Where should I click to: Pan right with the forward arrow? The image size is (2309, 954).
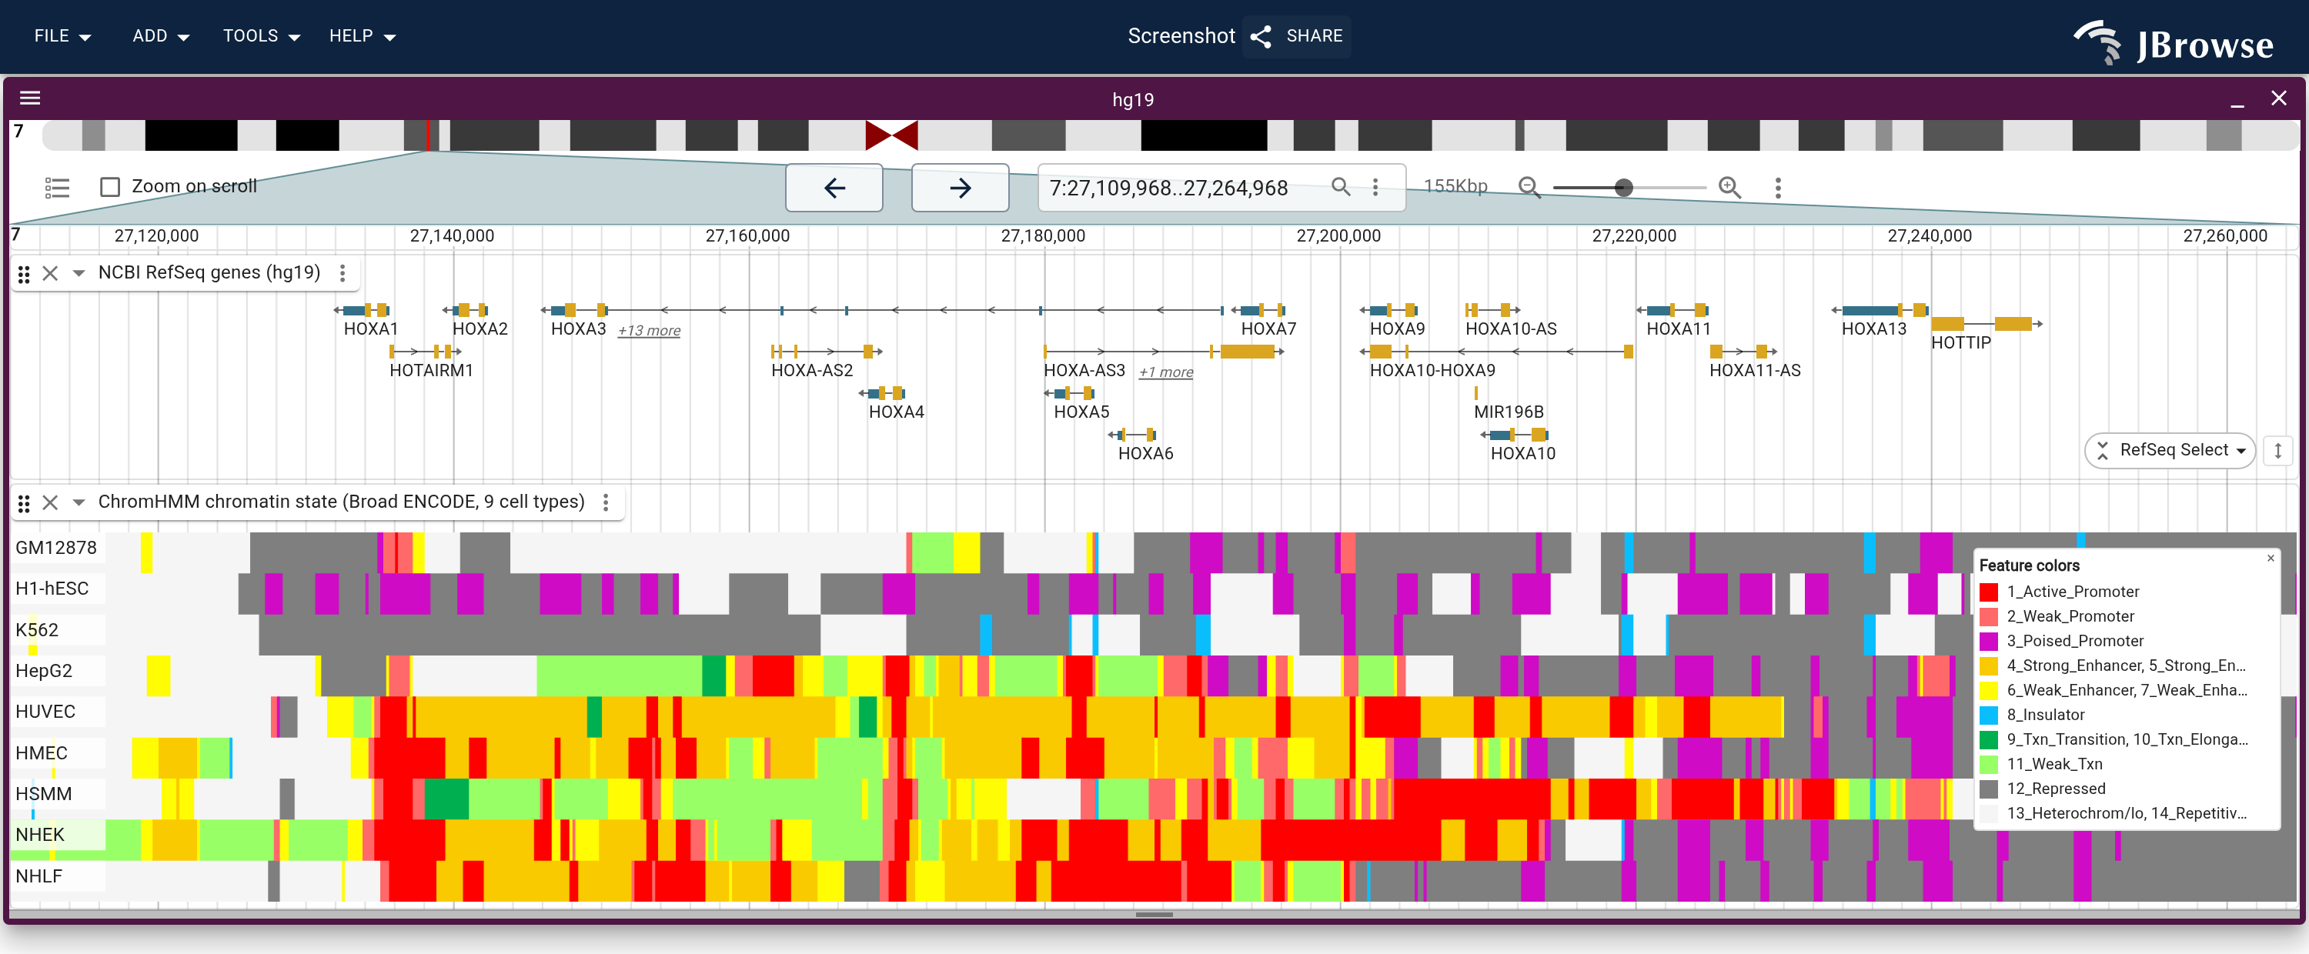pyautogui.click(x=960, y=188)
